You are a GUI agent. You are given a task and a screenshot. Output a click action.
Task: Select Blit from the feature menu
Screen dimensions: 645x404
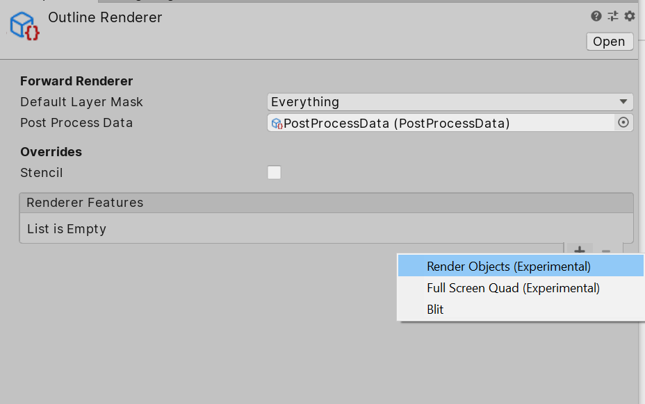coord(435,309)
